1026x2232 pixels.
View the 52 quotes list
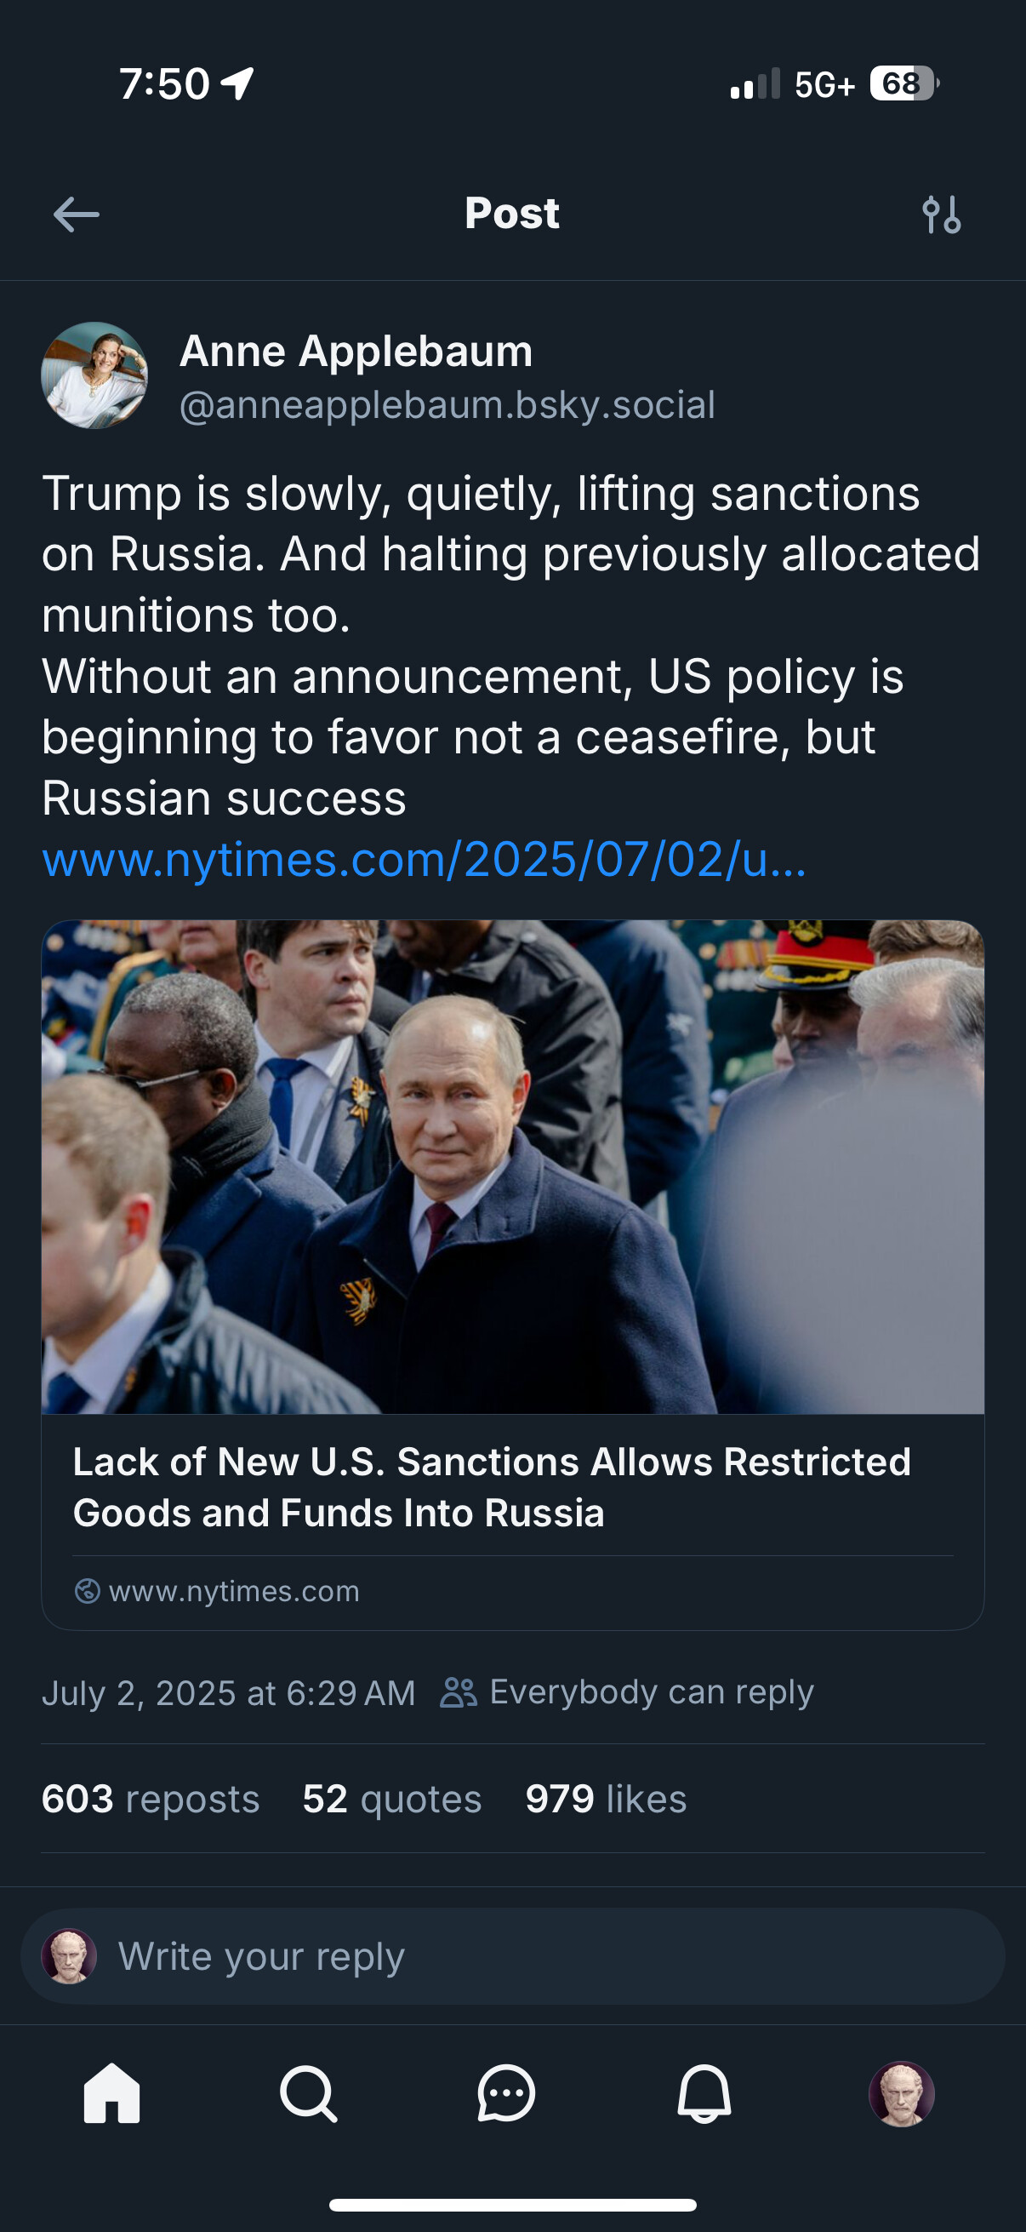(392, 1799)
